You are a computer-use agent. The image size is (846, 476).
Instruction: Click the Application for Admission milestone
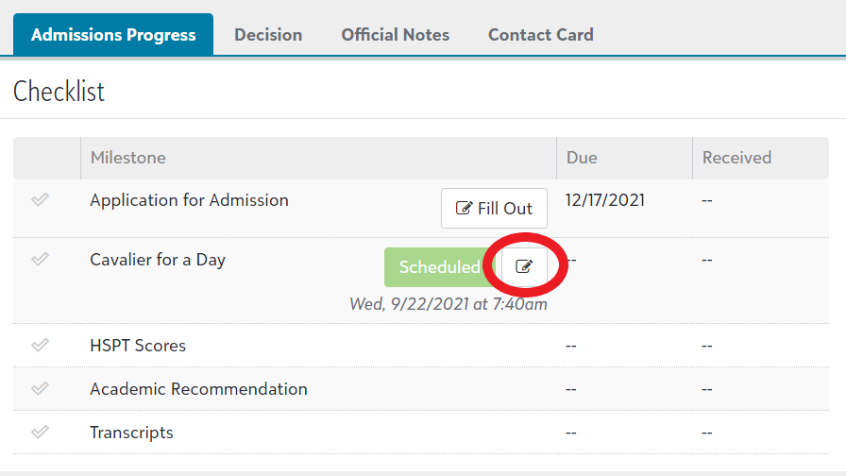pos(189,200)
